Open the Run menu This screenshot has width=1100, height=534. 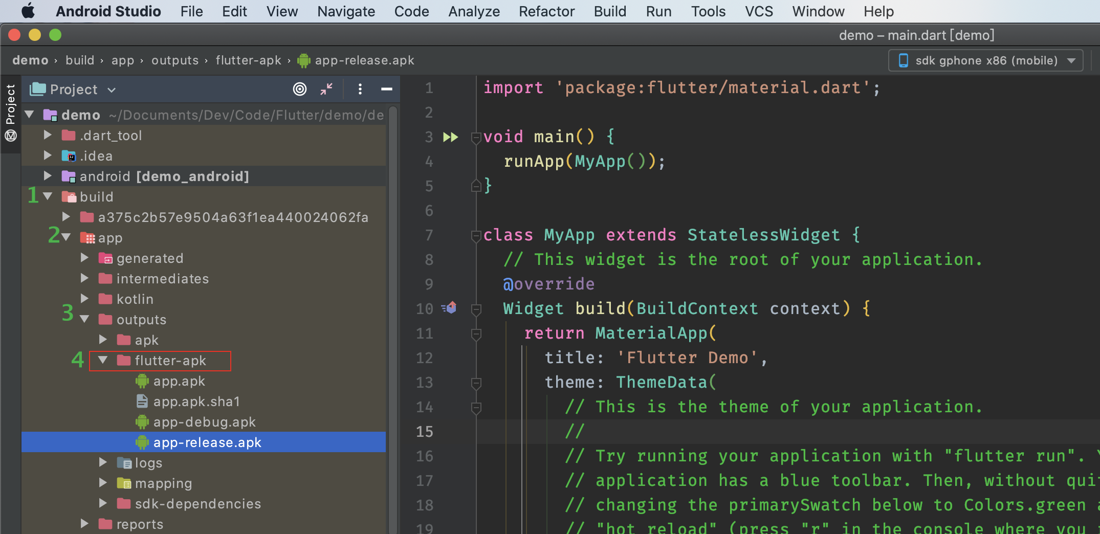(x=658, y=11)
